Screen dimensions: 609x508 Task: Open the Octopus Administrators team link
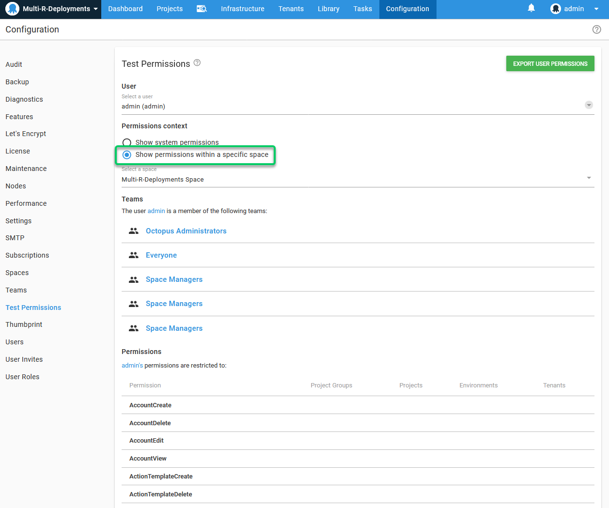[x=186, y=231]
